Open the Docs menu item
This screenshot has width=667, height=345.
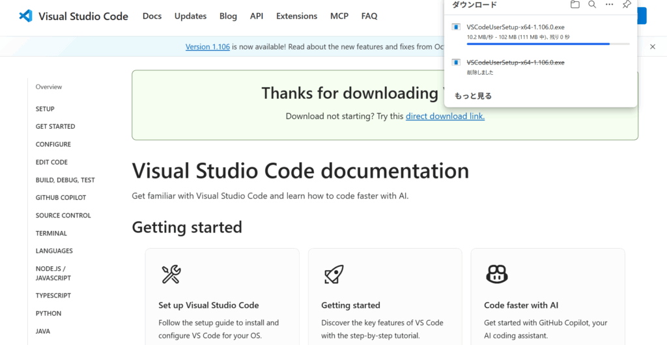pyautogui.click(x=152, y=16)
